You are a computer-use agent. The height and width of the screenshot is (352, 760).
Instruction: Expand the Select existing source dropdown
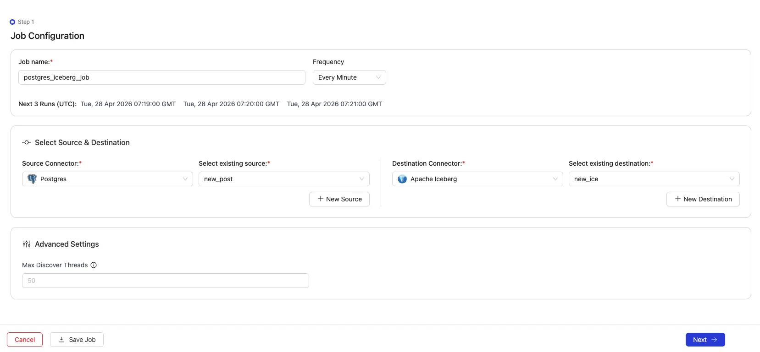284,179
